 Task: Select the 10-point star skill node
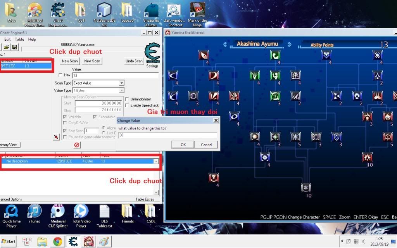pyautogui.click(x=306, y=188)
